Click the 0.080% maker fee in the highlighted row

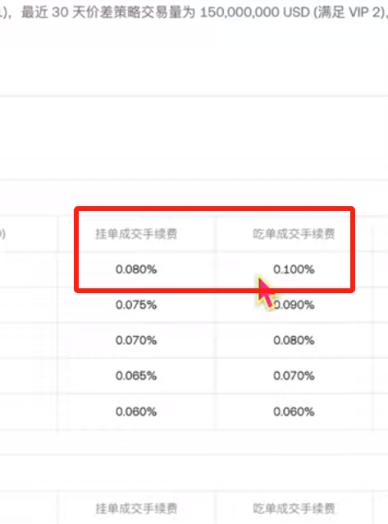pyautogui.click(x=136, y=269)
